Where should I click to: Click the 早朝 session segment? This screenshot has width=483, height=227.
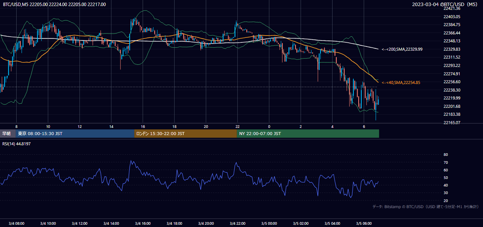coord(8,134)
